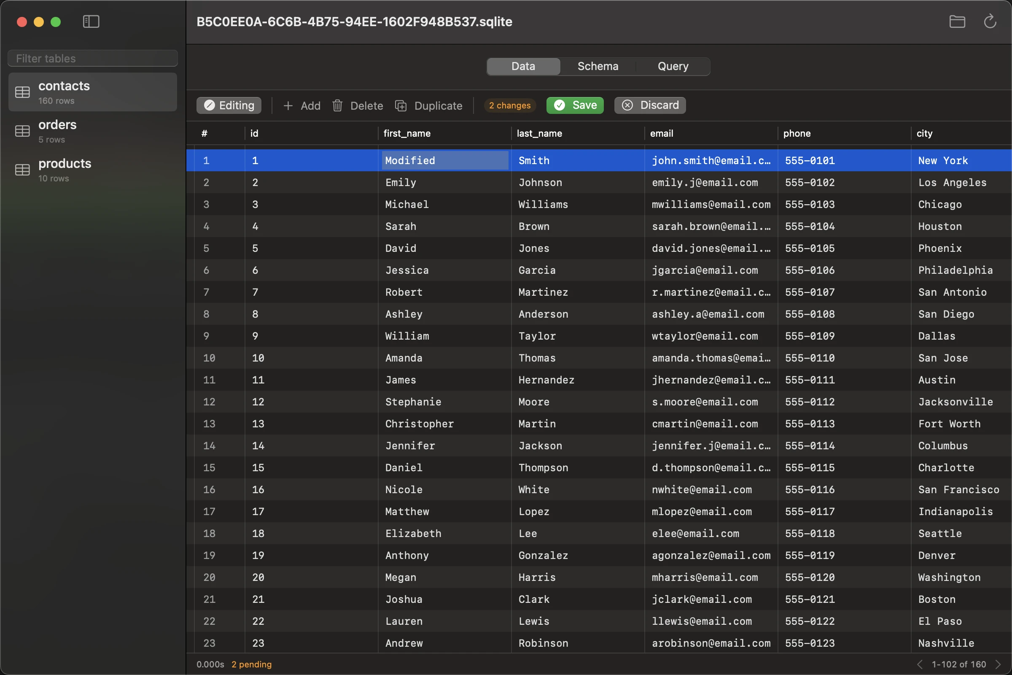Select the Data tab
The height and width of the screenshot is (675, 1012).
(x=523, y=66)
